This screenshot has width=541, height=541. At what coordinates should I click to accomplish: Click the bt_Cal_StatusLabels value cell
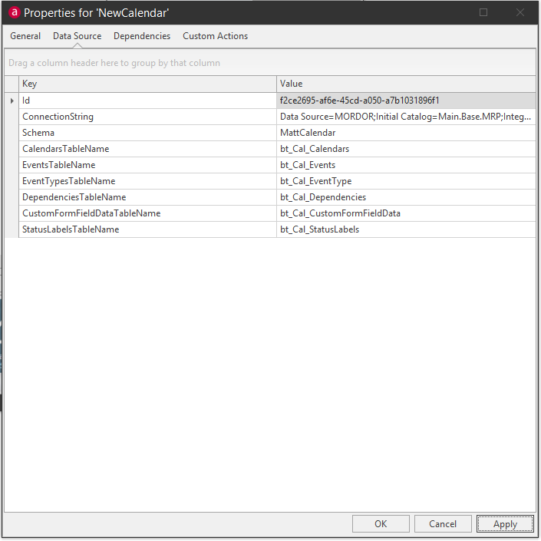tap(406, 229)
